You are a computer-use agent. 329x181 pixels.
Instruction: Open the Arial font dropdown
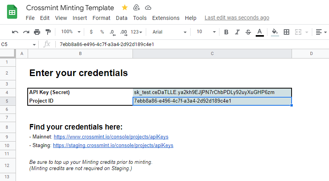[x=169, y=32]
